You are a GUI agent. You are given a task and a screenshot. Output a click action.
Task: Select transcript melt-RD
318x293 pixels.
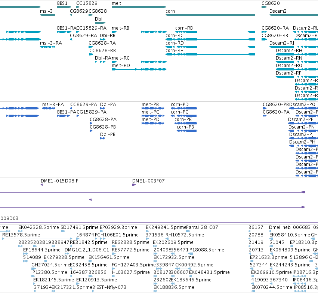click(x=121, y=66)
